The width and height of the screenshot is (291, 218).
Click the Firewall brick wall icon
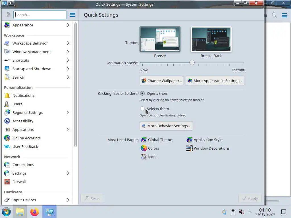[x=7, y=182]
